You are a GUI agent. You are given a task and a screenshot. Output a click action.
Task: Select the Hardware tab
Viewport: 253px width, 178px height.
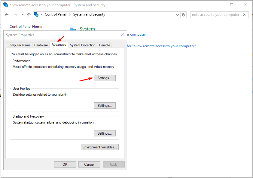41,45
